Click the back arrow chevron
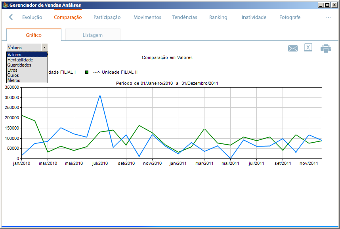Viewport: 340px width, 229px height. [11, 17]
